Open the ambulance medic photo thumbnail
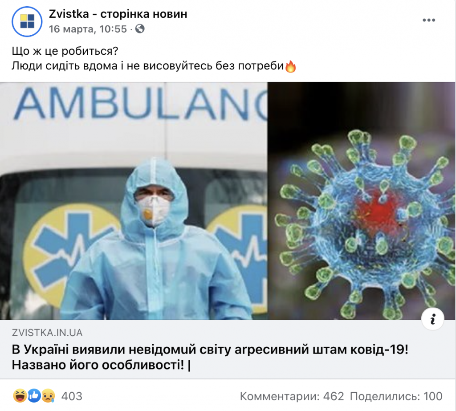Image resolution: width=456 pixels, height=411 pixels. pos(134,201)
